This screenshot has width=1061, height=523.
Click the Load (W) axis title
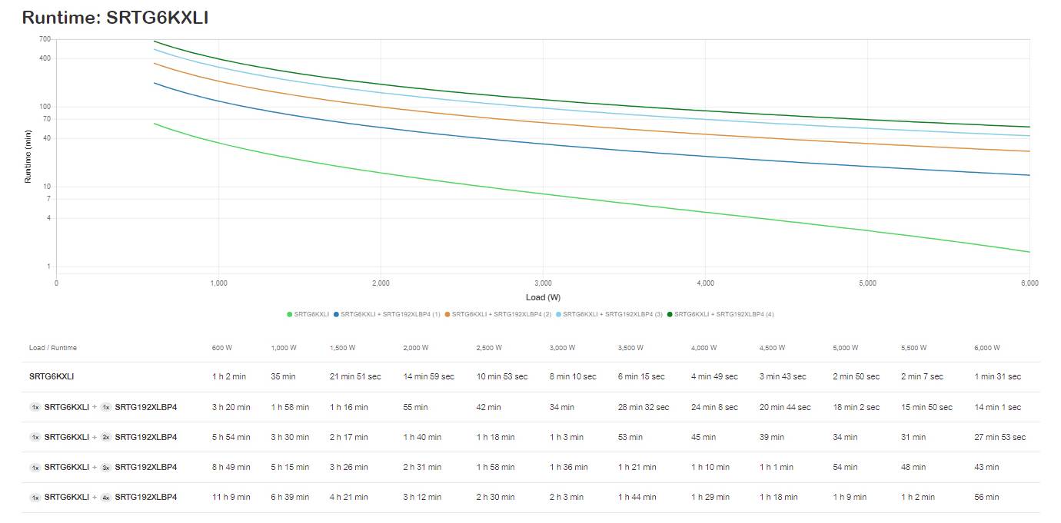[x=543, y=297]
